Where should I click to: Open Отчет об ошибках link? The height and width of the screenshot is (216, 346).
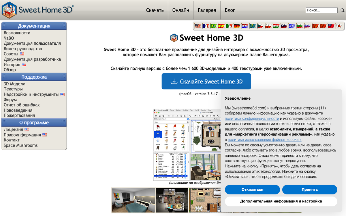(x=22, y=105)
